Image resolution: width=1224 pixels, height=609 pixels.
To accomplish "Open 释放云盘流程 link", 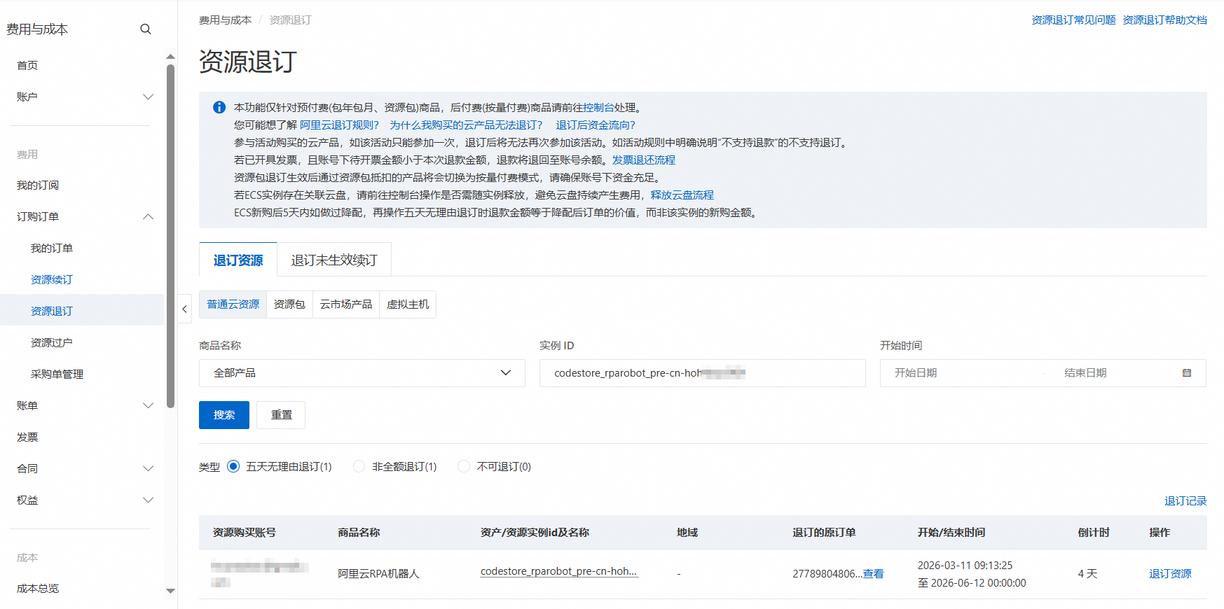I will 682,195.
